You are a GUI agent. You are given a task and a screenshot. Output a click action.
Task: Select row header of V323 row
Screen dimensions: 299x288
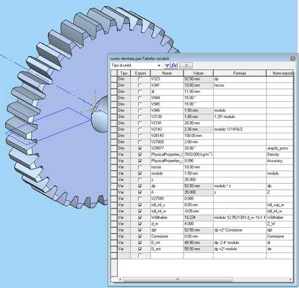(x=114, y=79)
